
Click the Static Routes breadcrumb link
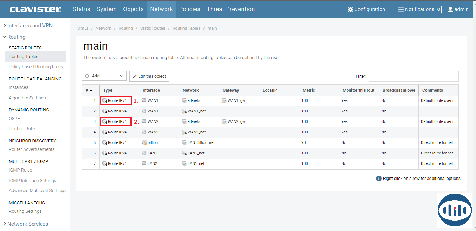(153, 28)
